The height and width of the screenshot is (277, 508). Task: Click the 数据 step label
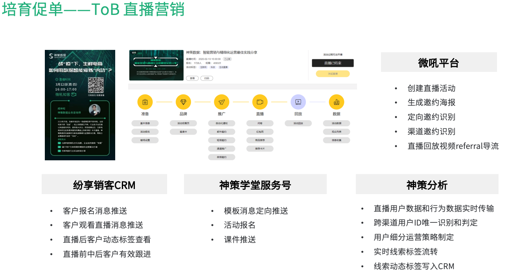(x=337, y=114)
